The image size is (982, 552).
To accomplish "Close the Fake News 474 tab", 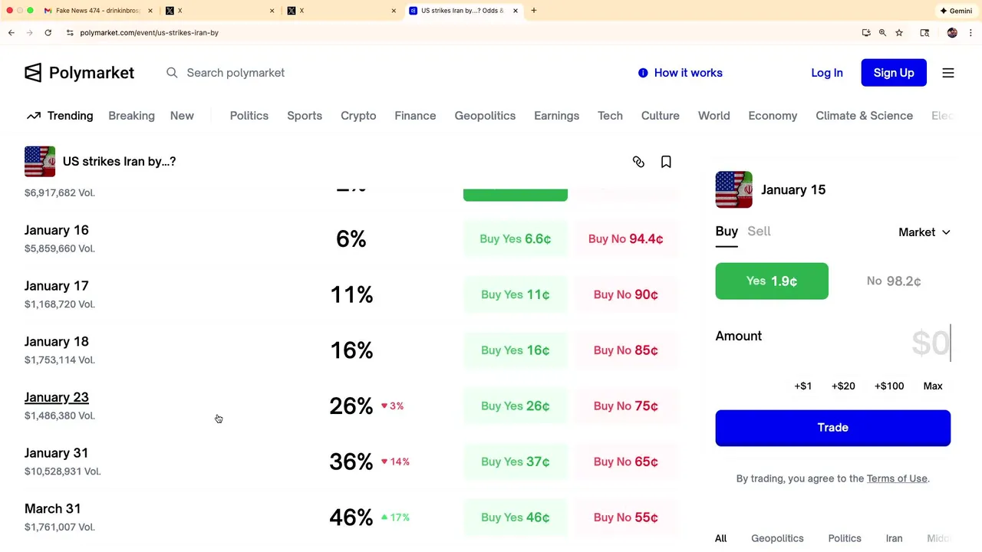I will click(x=150, y=11).
